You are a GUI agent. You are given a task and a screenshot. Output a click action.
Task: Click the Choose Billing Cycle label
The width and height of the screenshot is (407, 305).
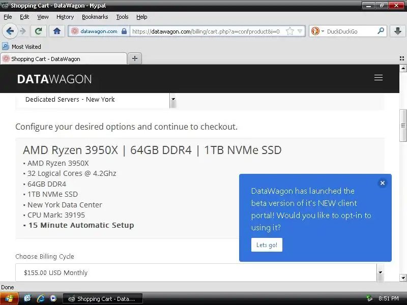coord(45,257)
